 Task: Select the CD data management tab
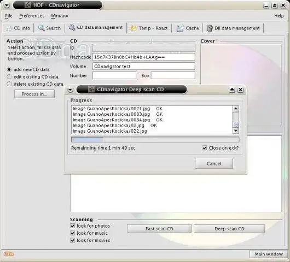[96, 27]
